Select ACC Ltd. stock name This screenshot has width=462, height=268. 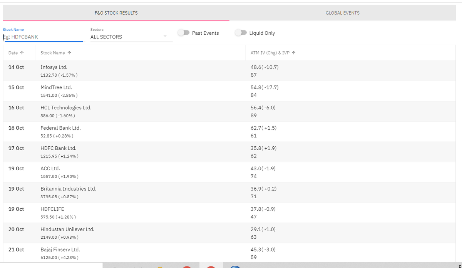point(50,169)
